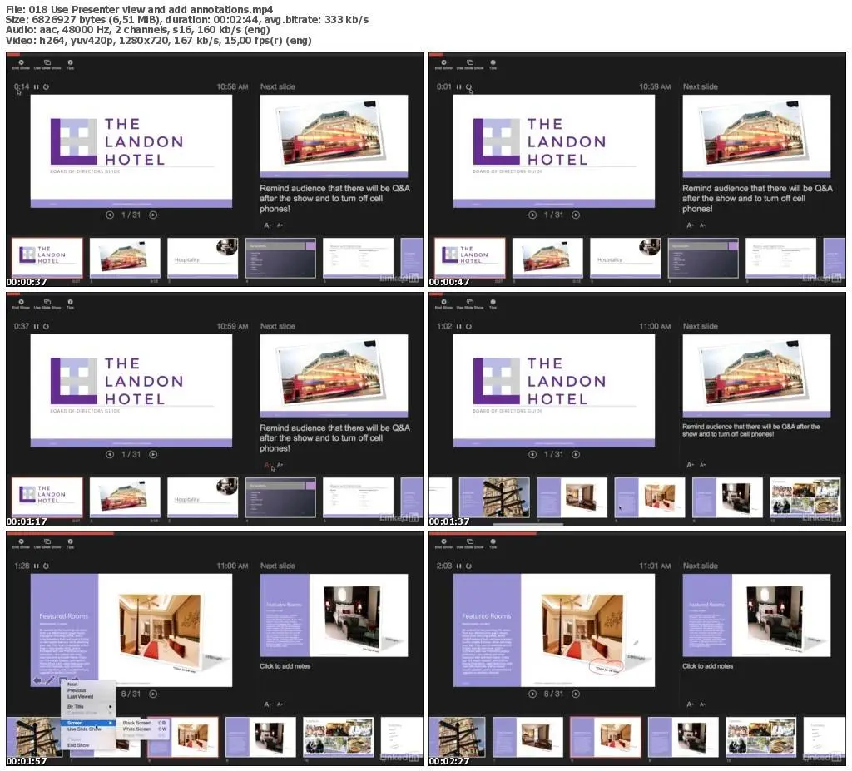Go to previous slide in the 00:01:37 frame

[x=532, y=455]
